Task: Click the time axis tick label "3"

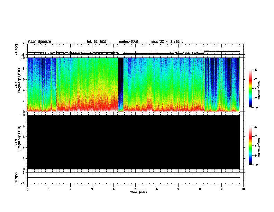Action: tap(92, 189)
